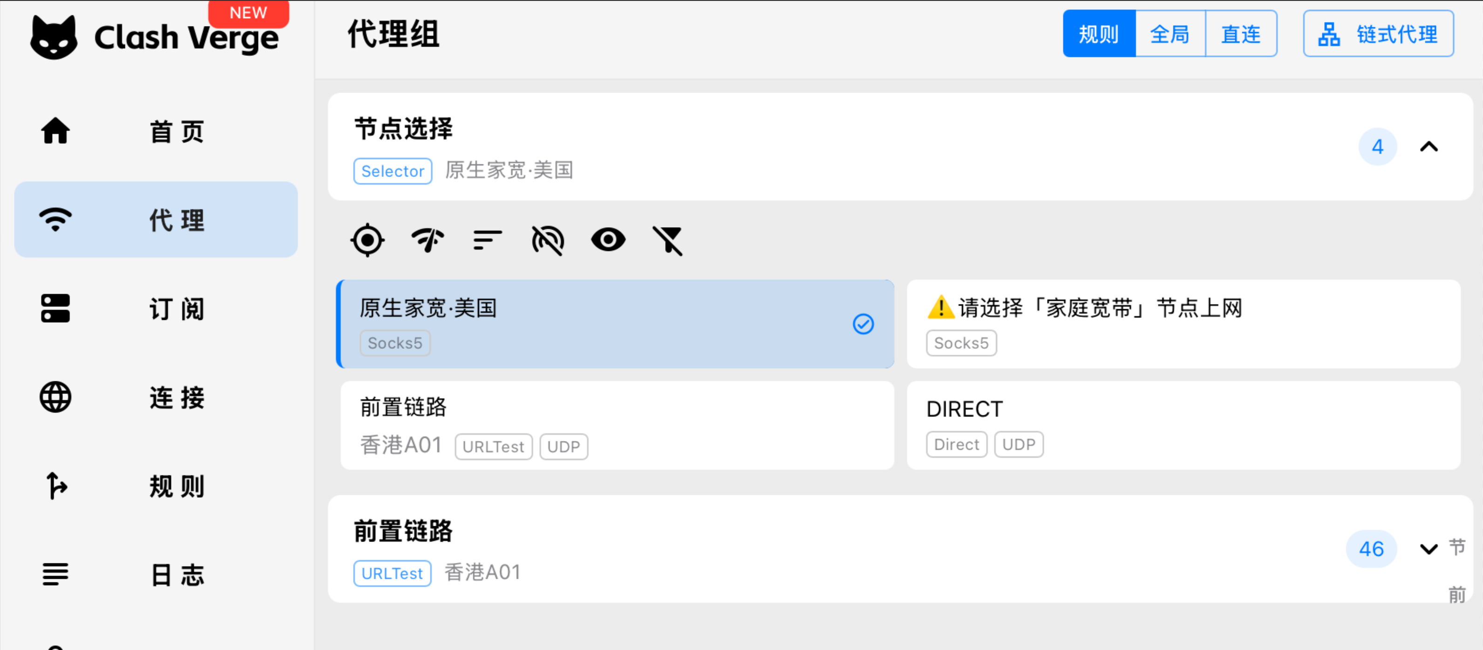Select the DIRECT proxy node

(x=1184, y=426)
